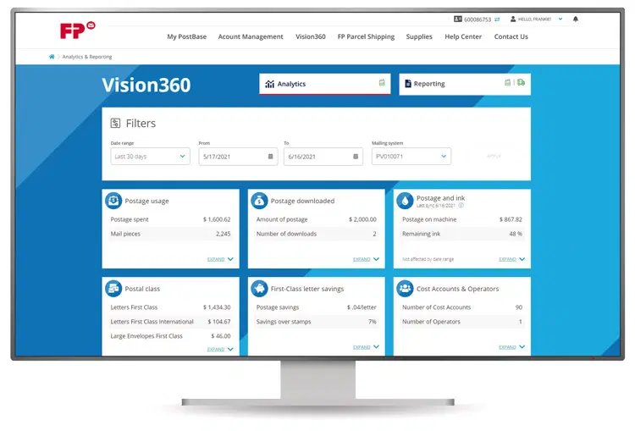This screenshot has width=635, height=431.
Task: Click the Savings over stamps 7% row
Action: 317,322
